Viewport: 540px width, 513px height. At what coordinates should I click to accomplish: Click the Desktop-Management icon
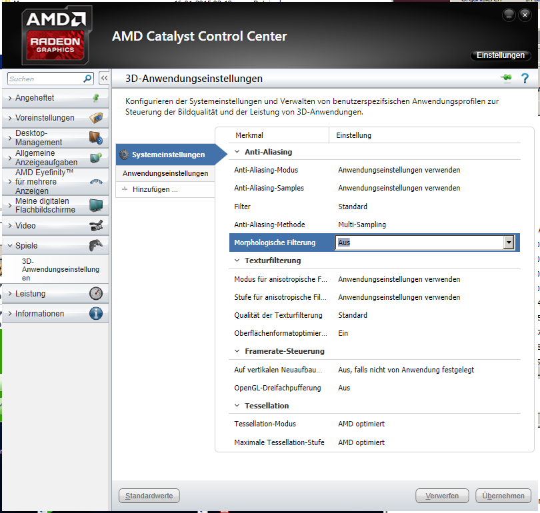pos(96,138)
